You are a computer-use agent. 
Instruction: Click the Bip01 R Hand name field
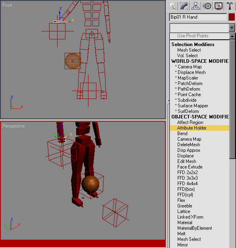click(198, 17)
